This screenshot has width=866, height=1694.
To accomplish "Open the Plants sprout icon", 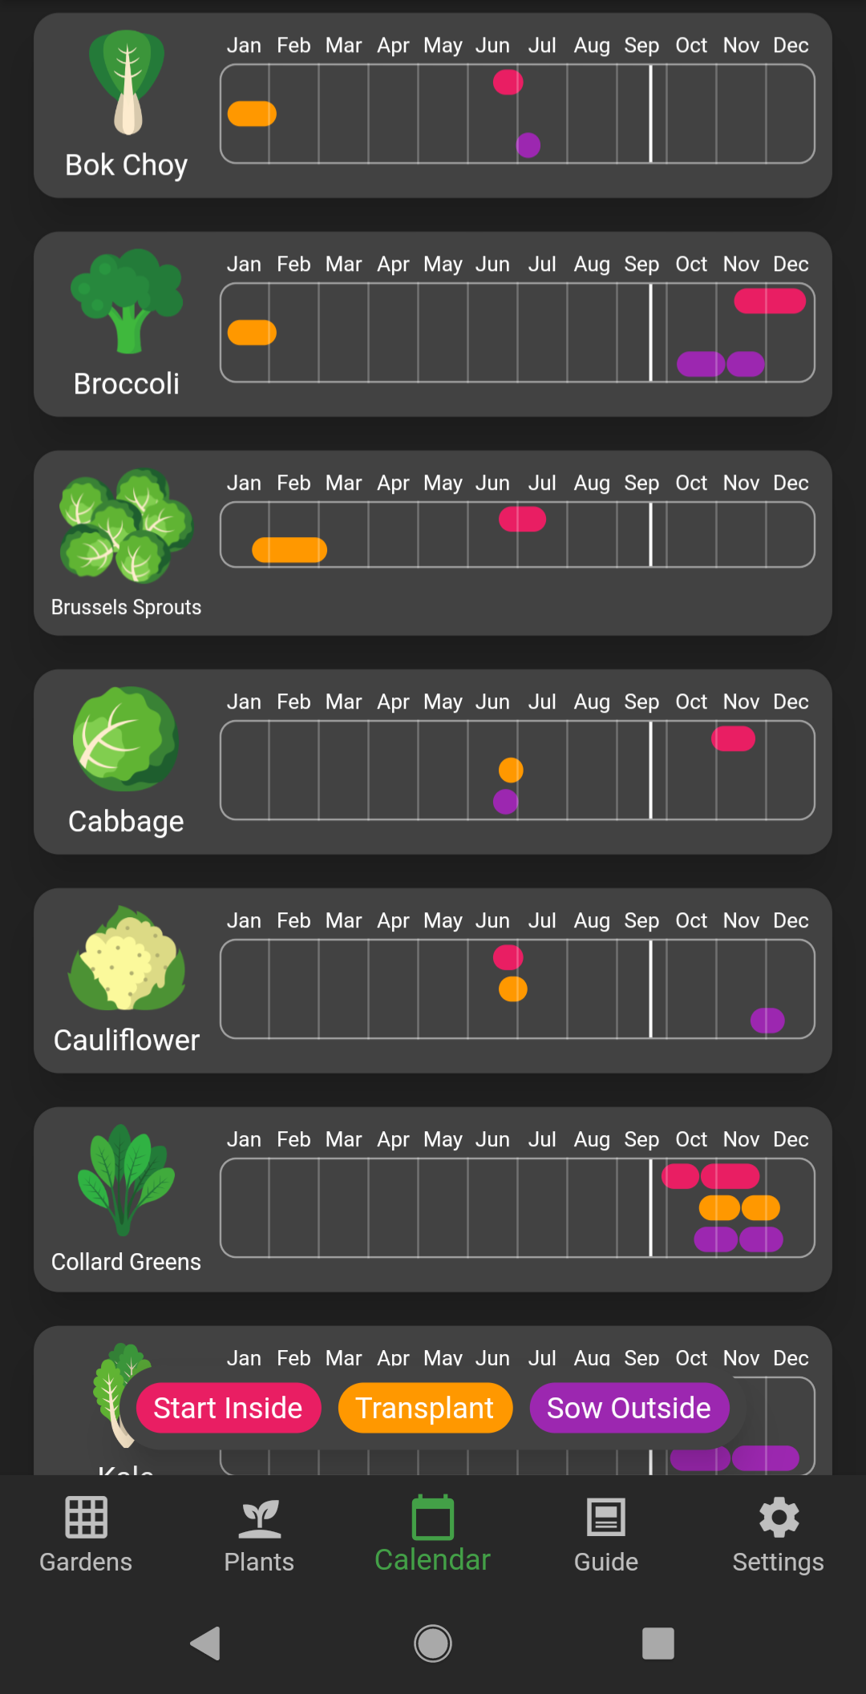I will (x=259, y=1518).
